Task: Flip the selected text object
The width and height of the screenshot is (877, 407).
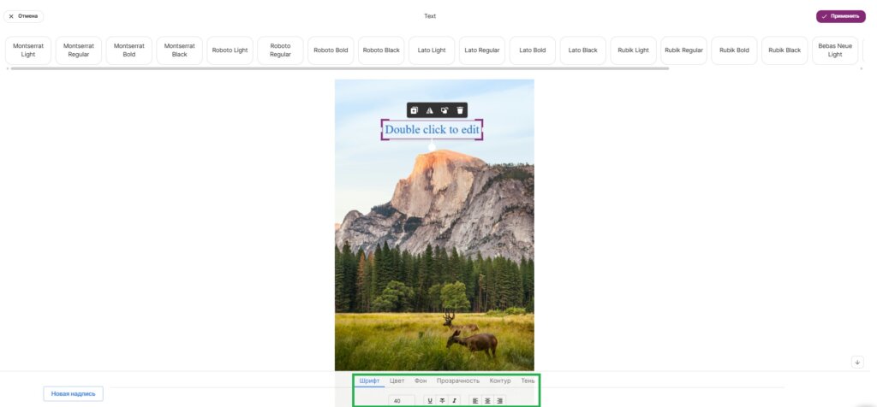Action: click(429, 110)
